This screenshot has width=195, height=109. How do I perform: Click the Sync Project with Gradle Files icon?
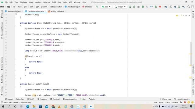click(x=175, y=7)
